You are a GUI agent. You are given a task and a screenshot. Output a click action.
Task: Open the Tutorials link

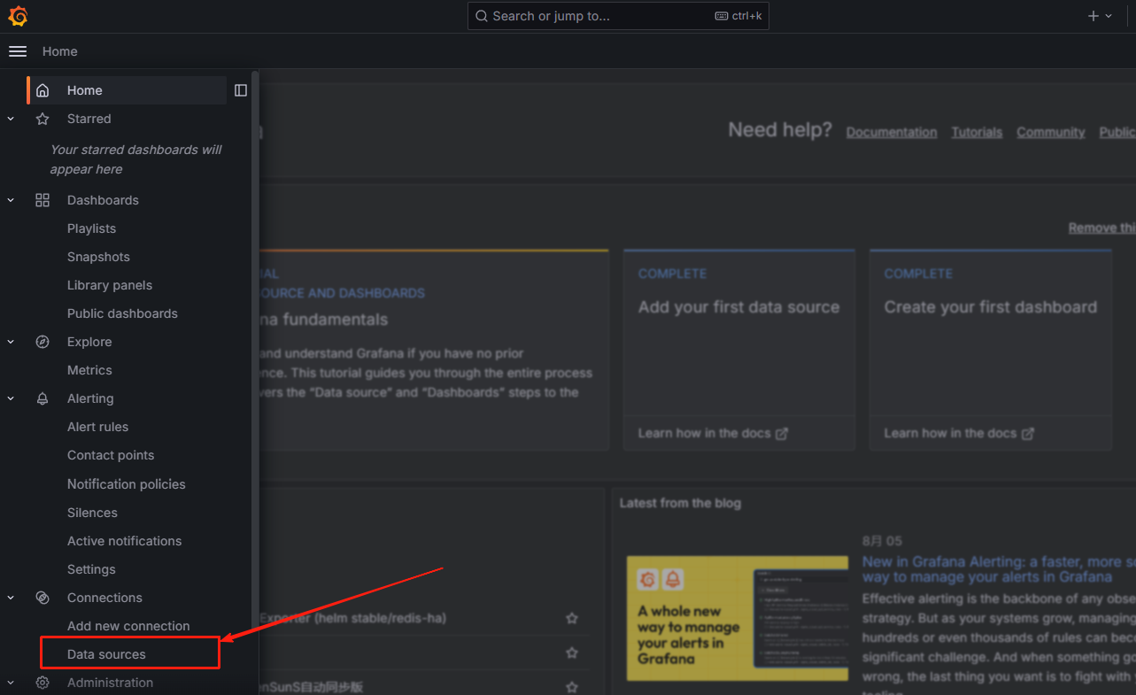click(977, 132)
